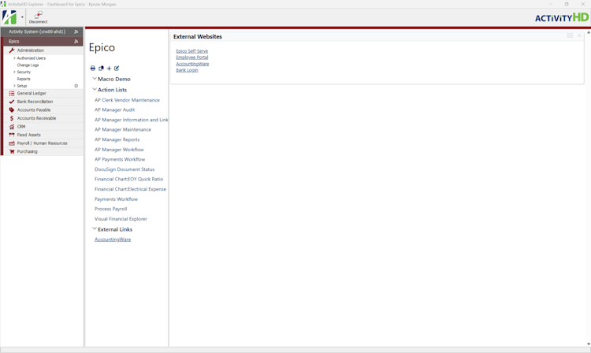This screenshot has width=591, height=353.
Task: Open AP Manager Information and Link list
Action: click(x=131, y=120)
